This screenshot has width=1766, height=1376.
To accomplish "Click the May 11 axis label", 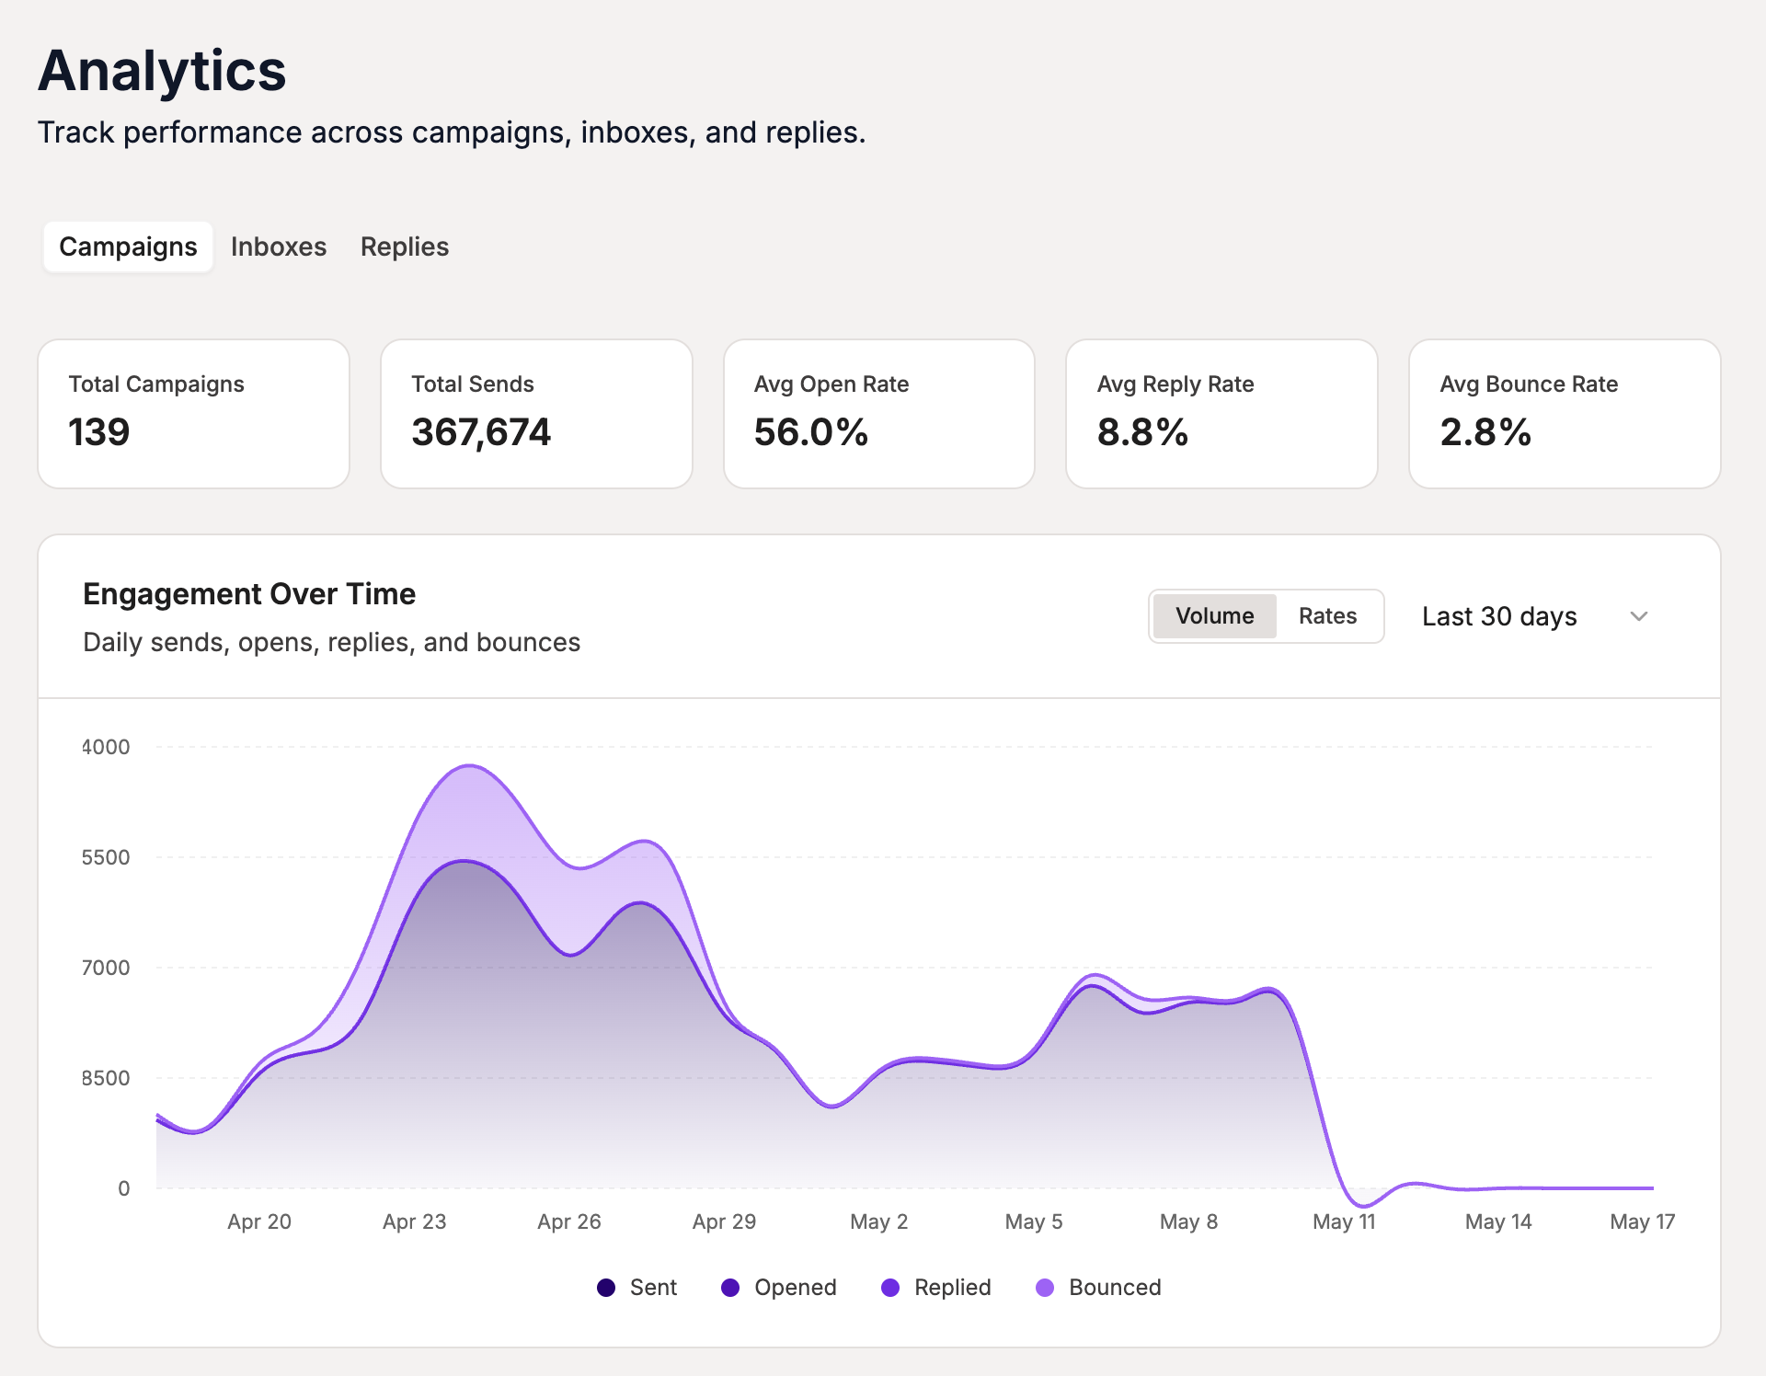I will coord(1344,1221).
